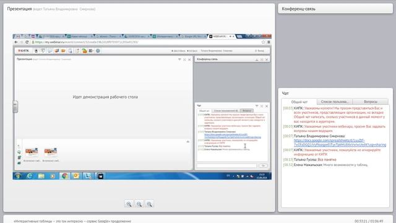Open the Вопросы tab in outer chat
Image resolution: width=396 pixels, height=223 pixels.
pos(371,102)
